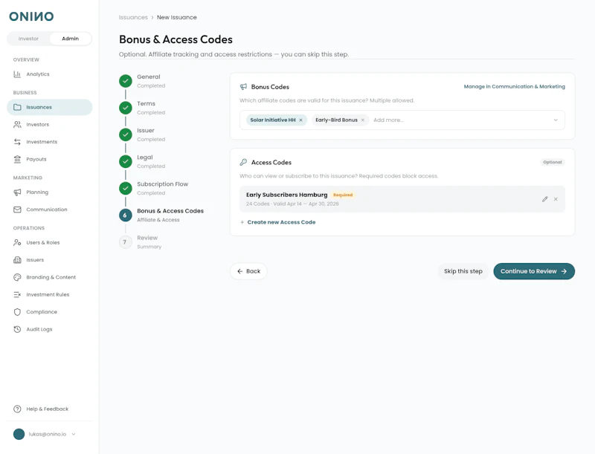The width and height of the screenshot is (595, 454).
Task: Click the Compliance menu label
Action: point(42,312)
